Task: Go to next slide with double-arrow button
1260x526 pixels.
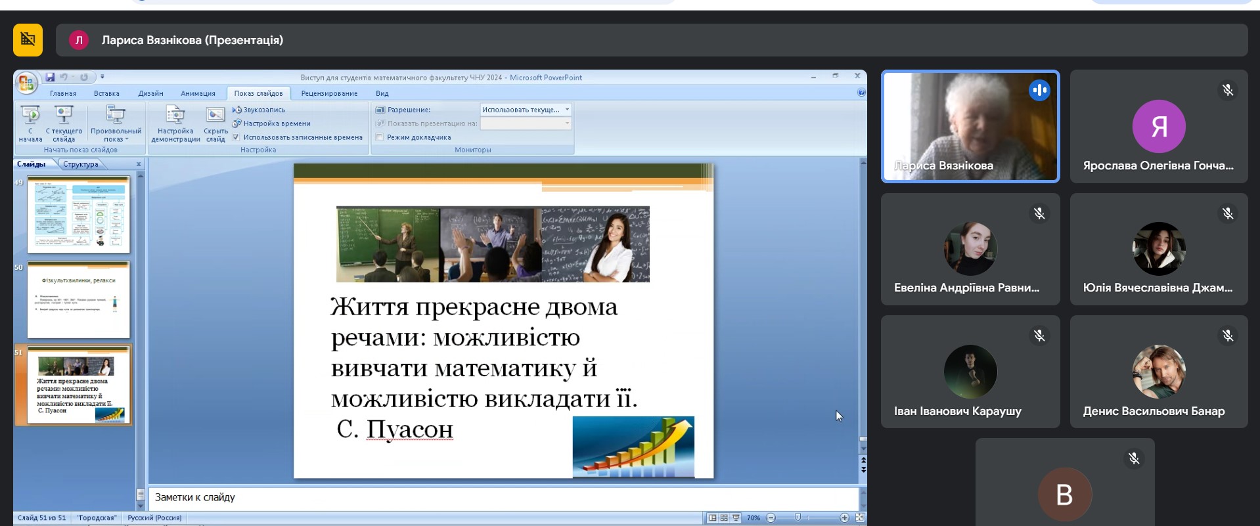Action: click(x=863, y=469)
